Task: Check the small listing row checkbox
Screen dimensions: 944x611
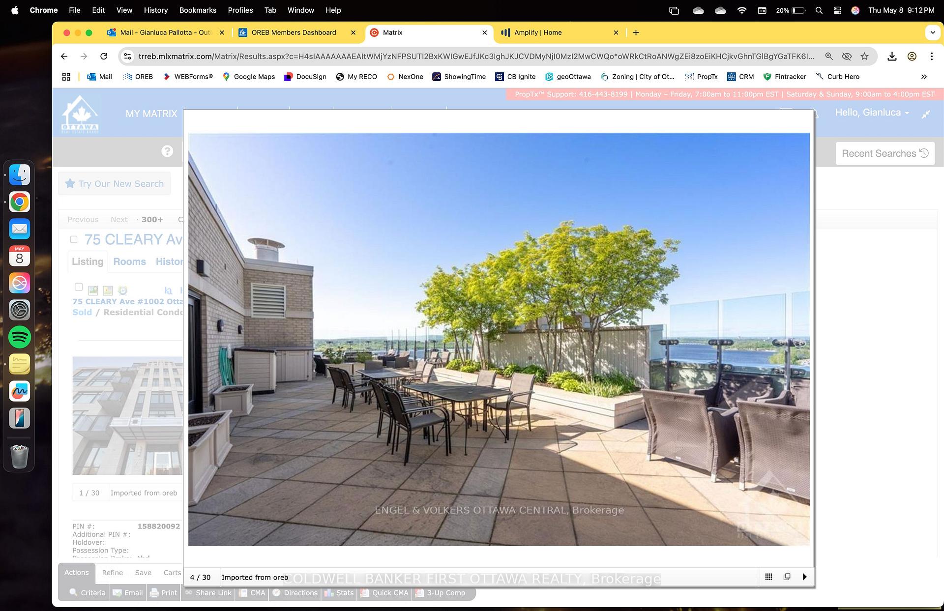Action: click(x=79, y=287)
